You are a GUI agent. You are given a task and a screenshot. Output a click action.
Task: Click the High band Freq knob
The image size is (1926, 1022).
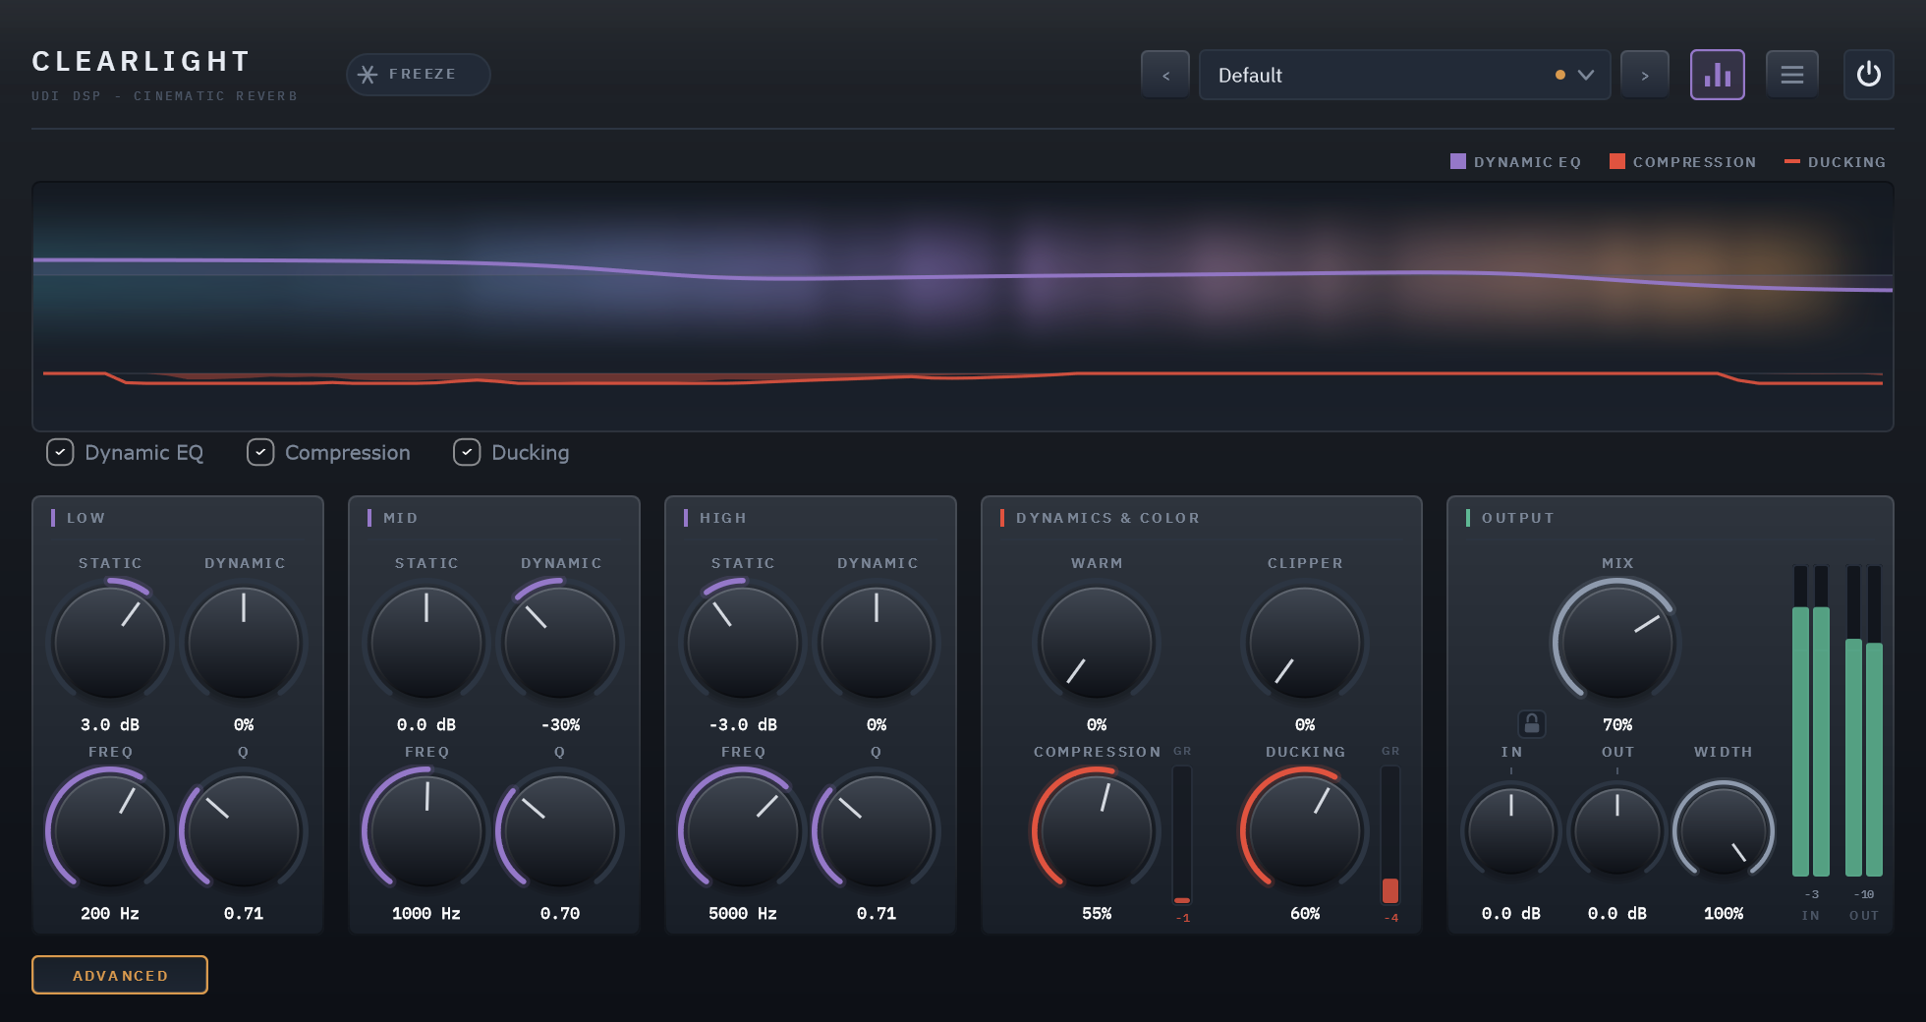(743, 831)
